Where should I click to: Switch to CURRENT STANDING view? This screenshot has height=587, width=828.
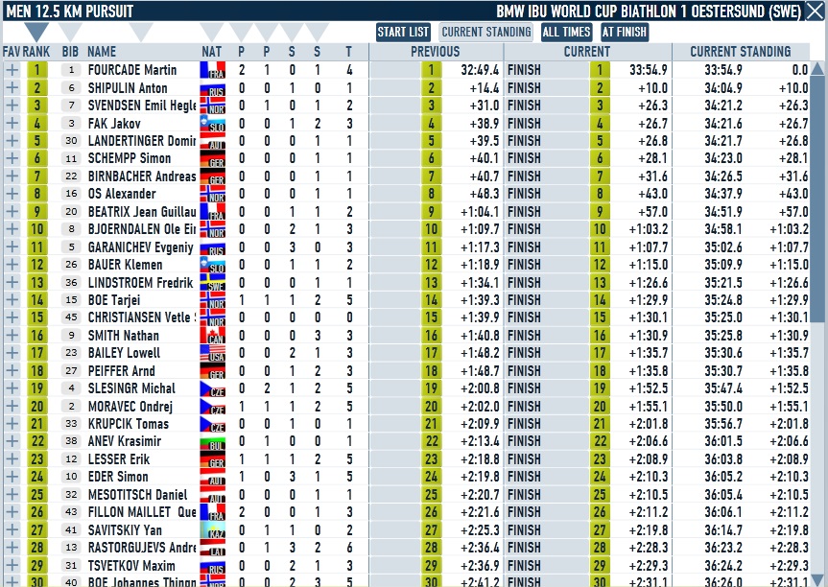485,33
